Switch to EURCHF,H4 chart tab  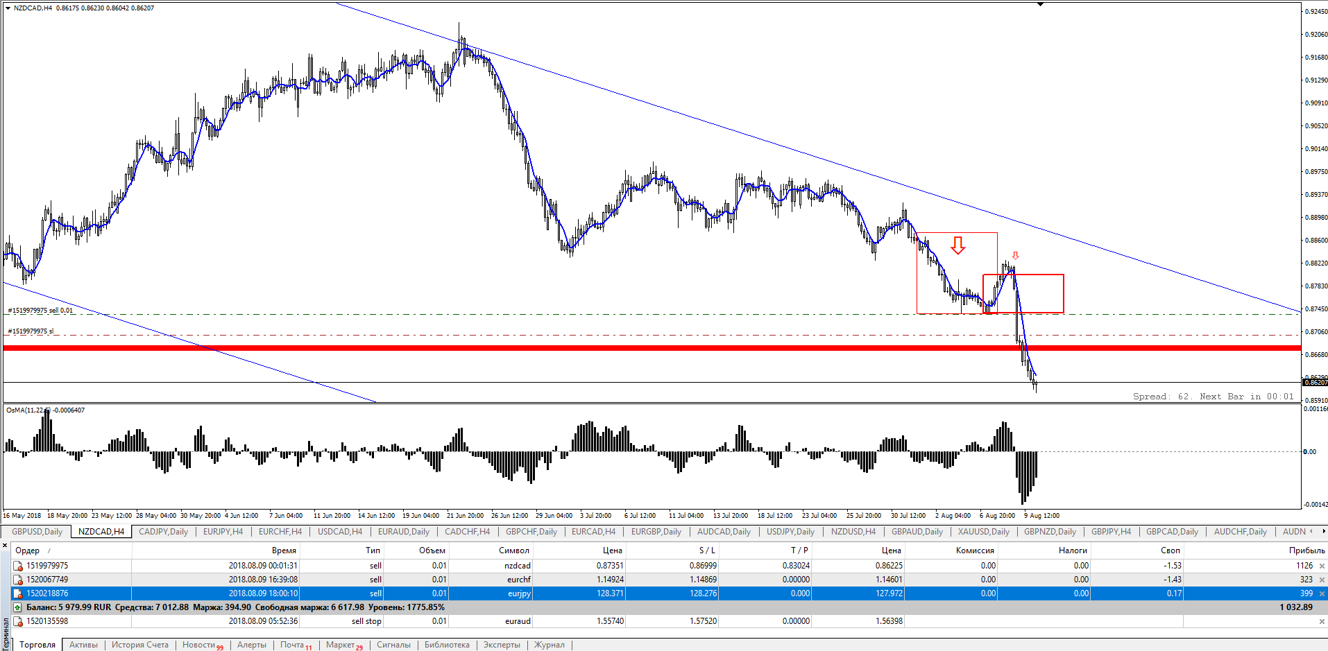280,532
